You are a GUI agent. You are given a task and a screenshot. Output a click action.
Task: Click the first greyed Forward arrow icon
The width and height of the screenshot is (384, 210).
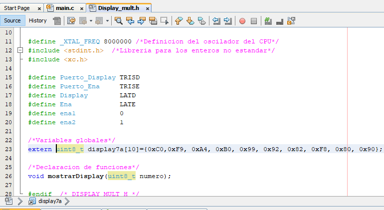click(x=83, y=21)
